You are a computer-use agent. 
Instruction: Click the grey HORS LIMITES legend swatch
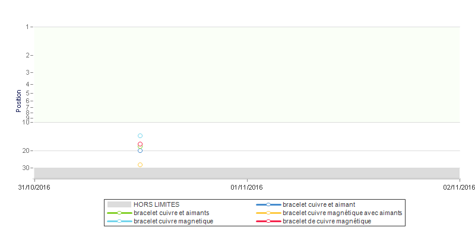coord(119,204)
